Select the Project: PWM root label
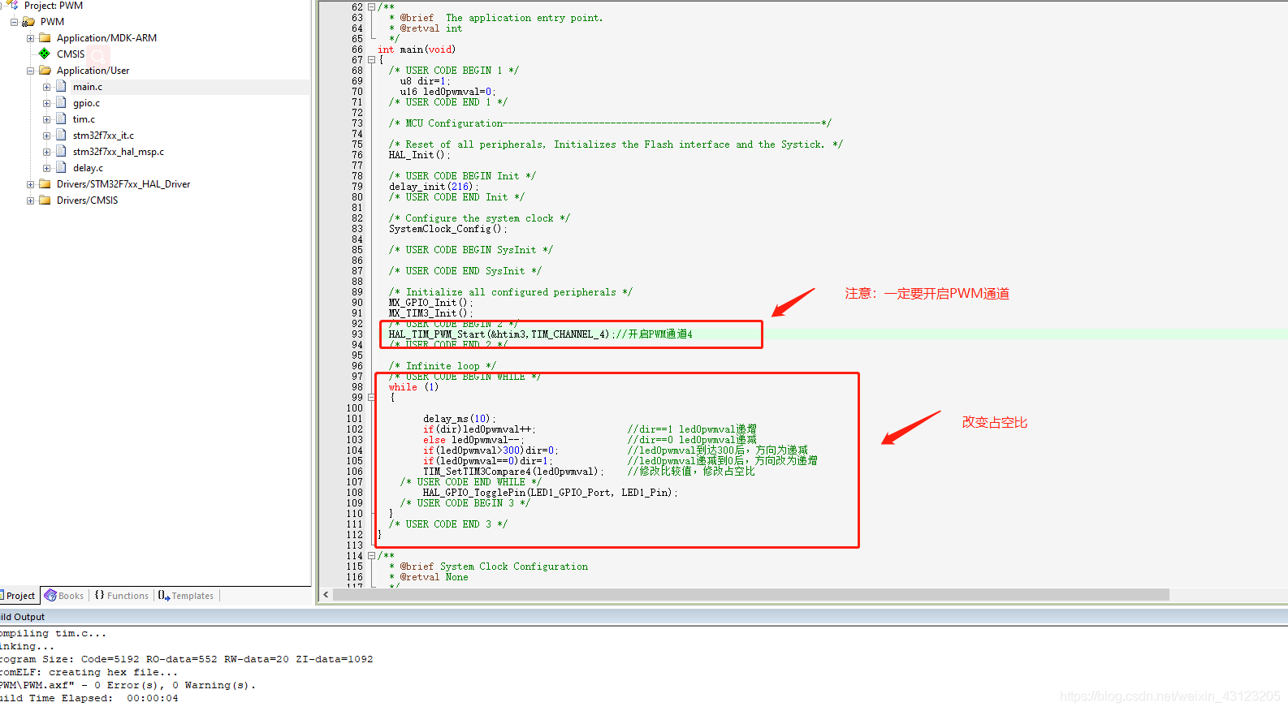The image size is (1288, 711). [54, 6]
